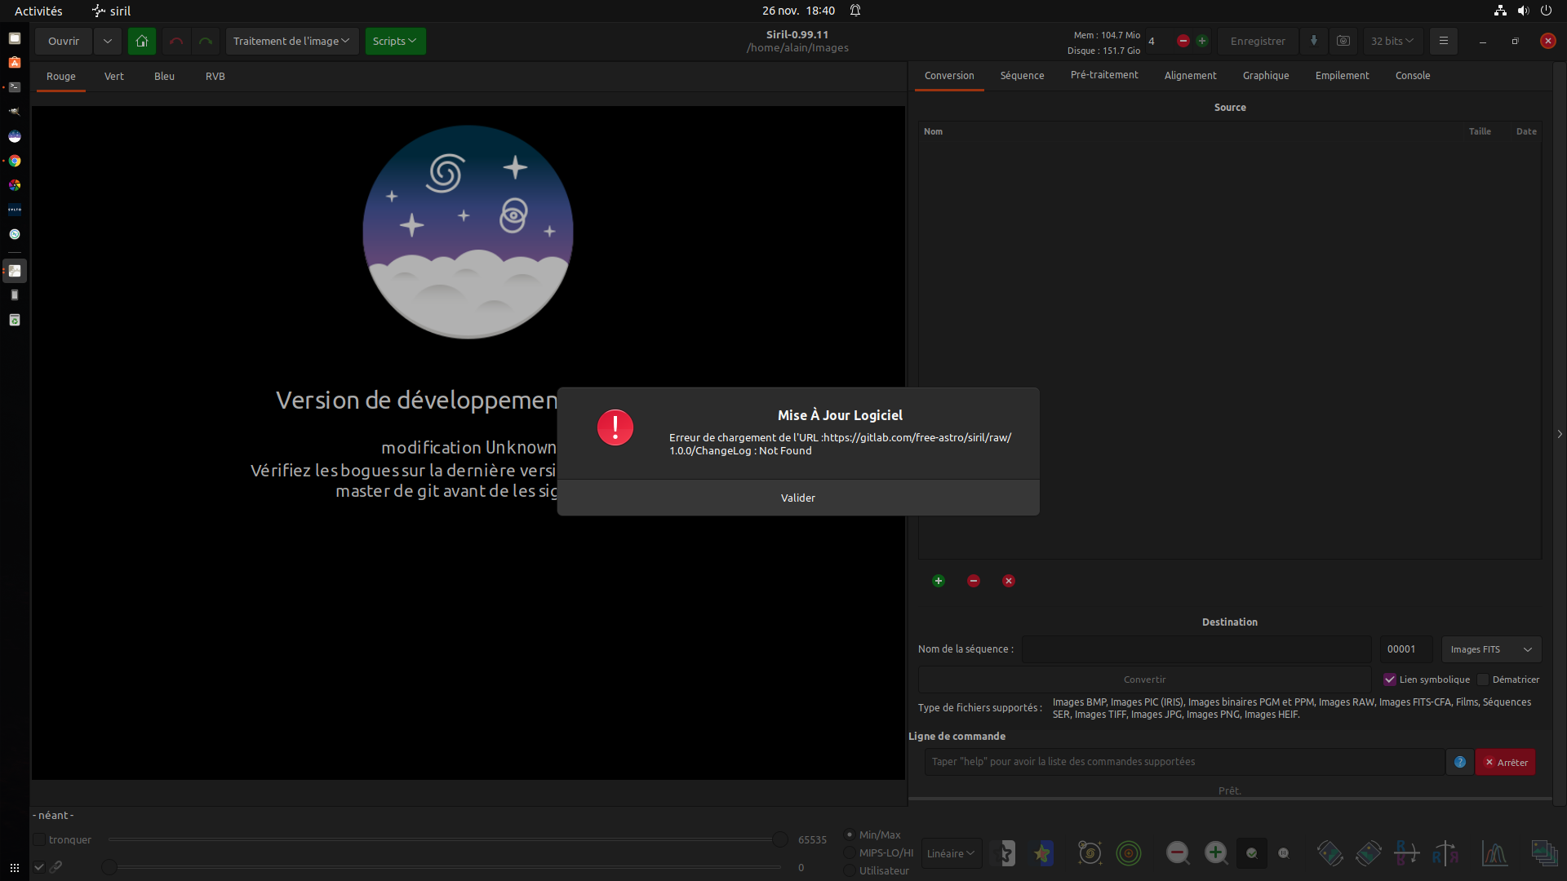Viewport: 1567px width, 881px height.
Task: Select the MIPS-LO/HI radio button
Action: point(850,852)
